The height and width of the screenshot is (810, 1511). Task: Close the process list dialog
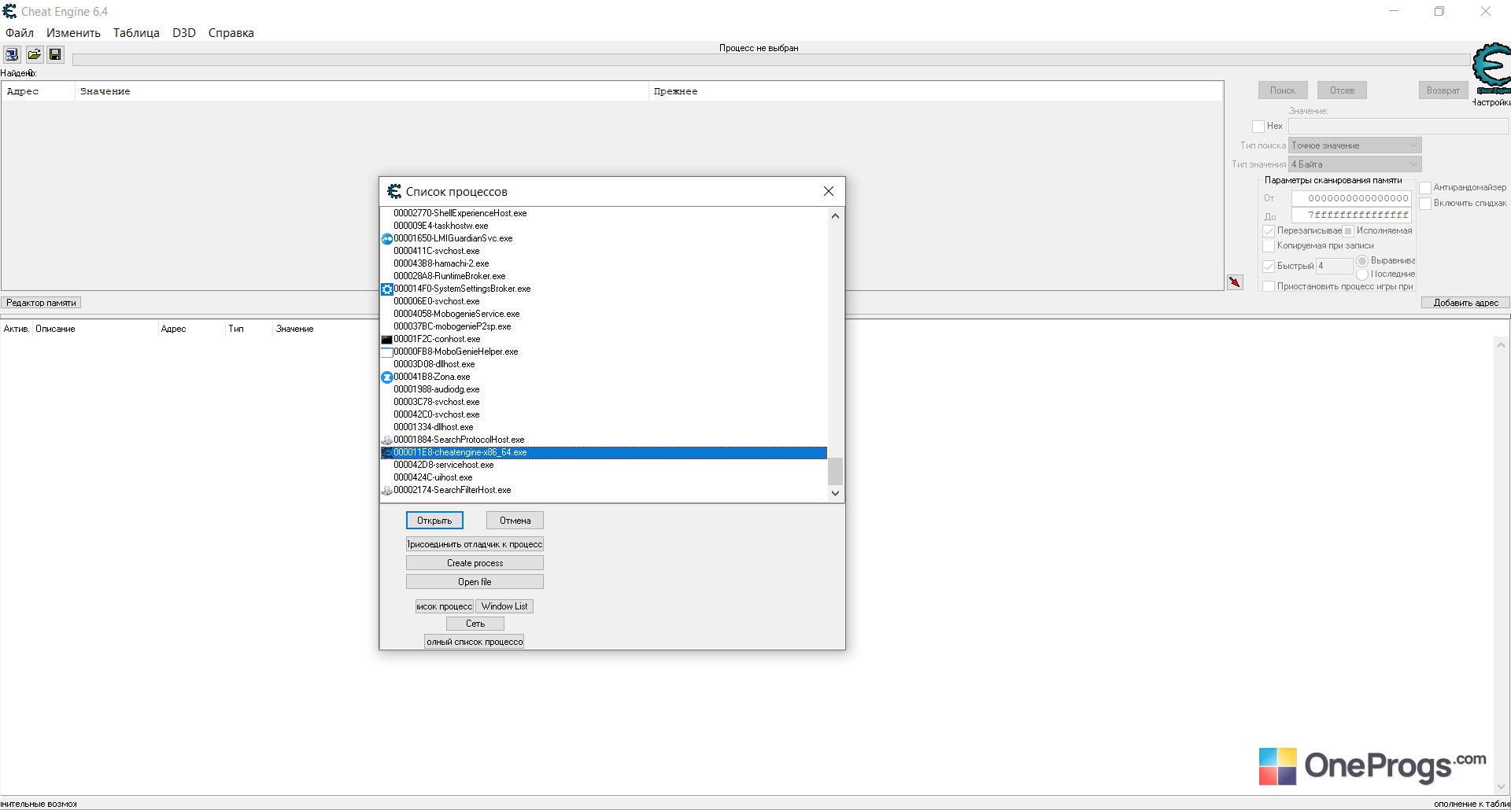[828, 191]
